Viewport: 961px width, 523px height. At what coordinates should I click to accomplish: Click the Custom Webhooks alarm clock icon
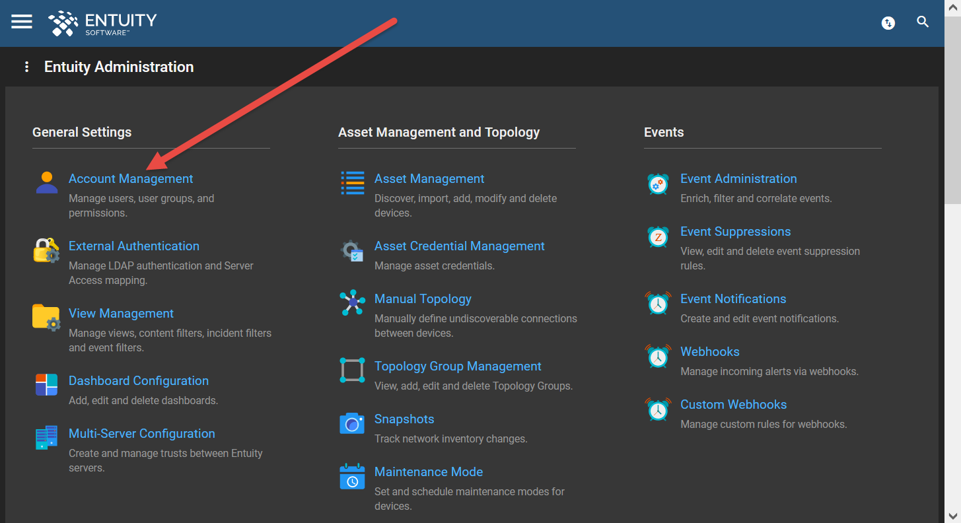pos(658,409)
